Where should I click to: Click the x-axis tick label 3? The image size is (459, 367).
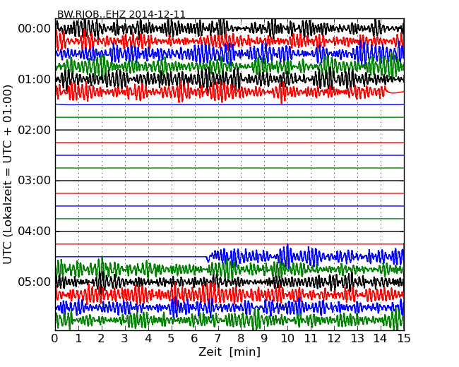(125, 339)
